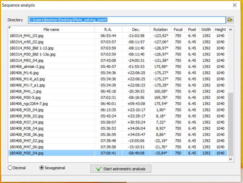This screenshot has height=183, width=243.
Task: Click the Height column header
Action: click(x=220, y=30)
